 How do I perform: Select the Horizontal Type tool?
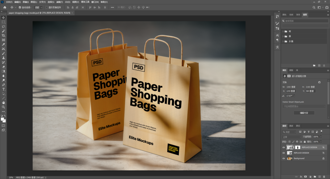[x=3, y=89]
